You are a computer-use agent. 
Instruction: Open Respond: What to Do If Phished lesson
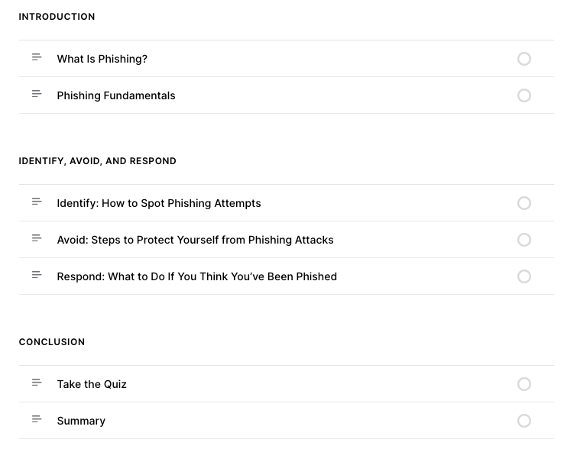pyautogui.click(x=196, y=276)
